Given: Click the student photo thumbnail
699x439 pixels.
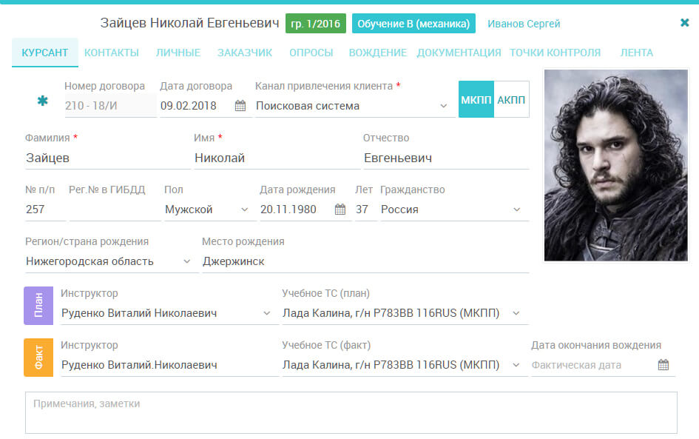Looking at the screenshot, I should point(615,165).
